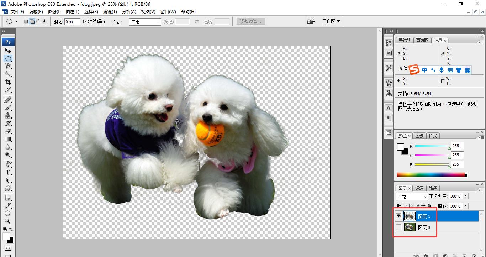The image size is (486, 257).
Task: Select the Zoom tool
Action: pyautogui.click(x=8, y=221)
